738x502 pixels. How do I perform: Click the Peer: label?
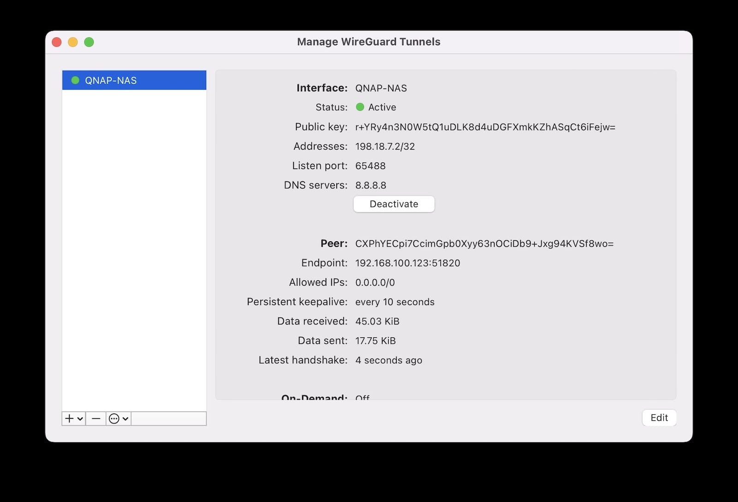click(x=334, y=243)
